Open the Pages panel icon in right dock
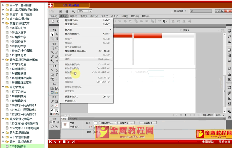The image size is (232, 149). tap(229, 50)
